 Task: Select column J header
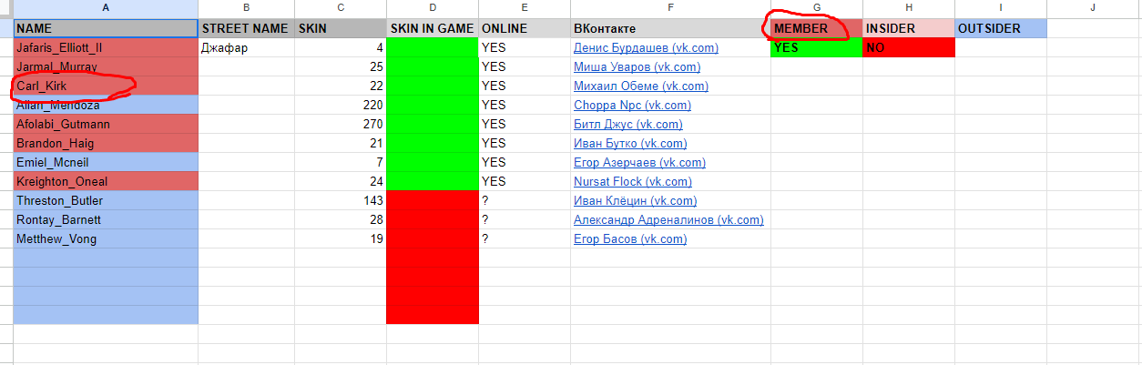click(x=1093, y=8)
